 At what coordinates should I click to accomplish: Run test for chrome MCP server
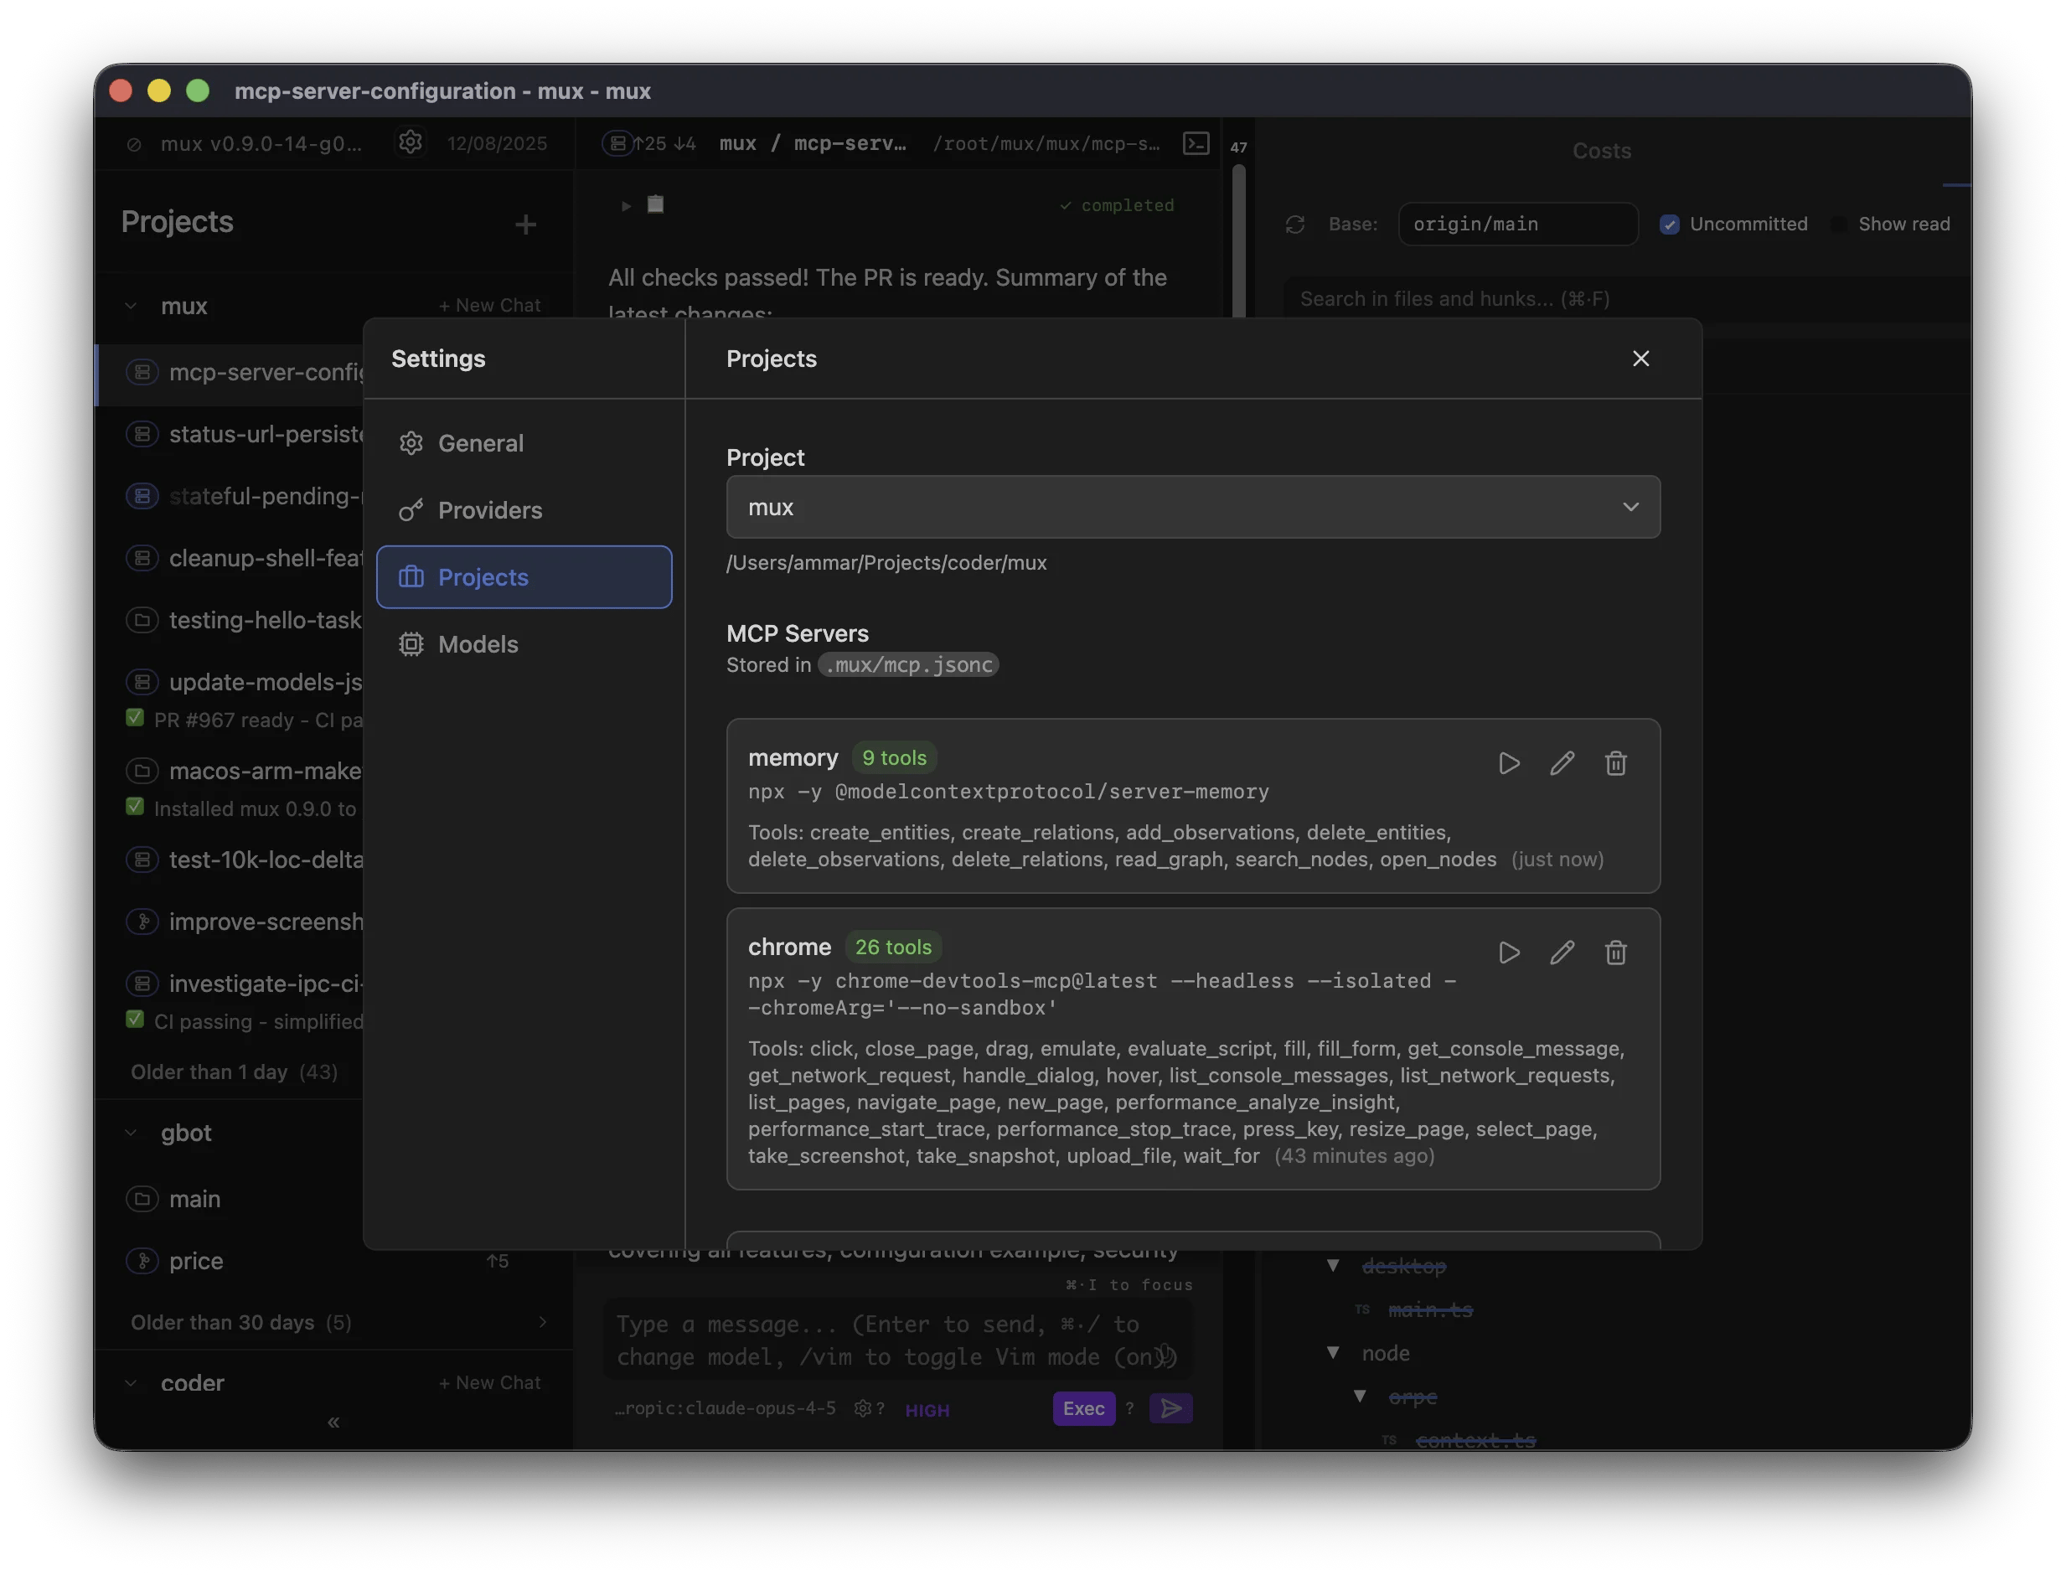point(1508,953)
